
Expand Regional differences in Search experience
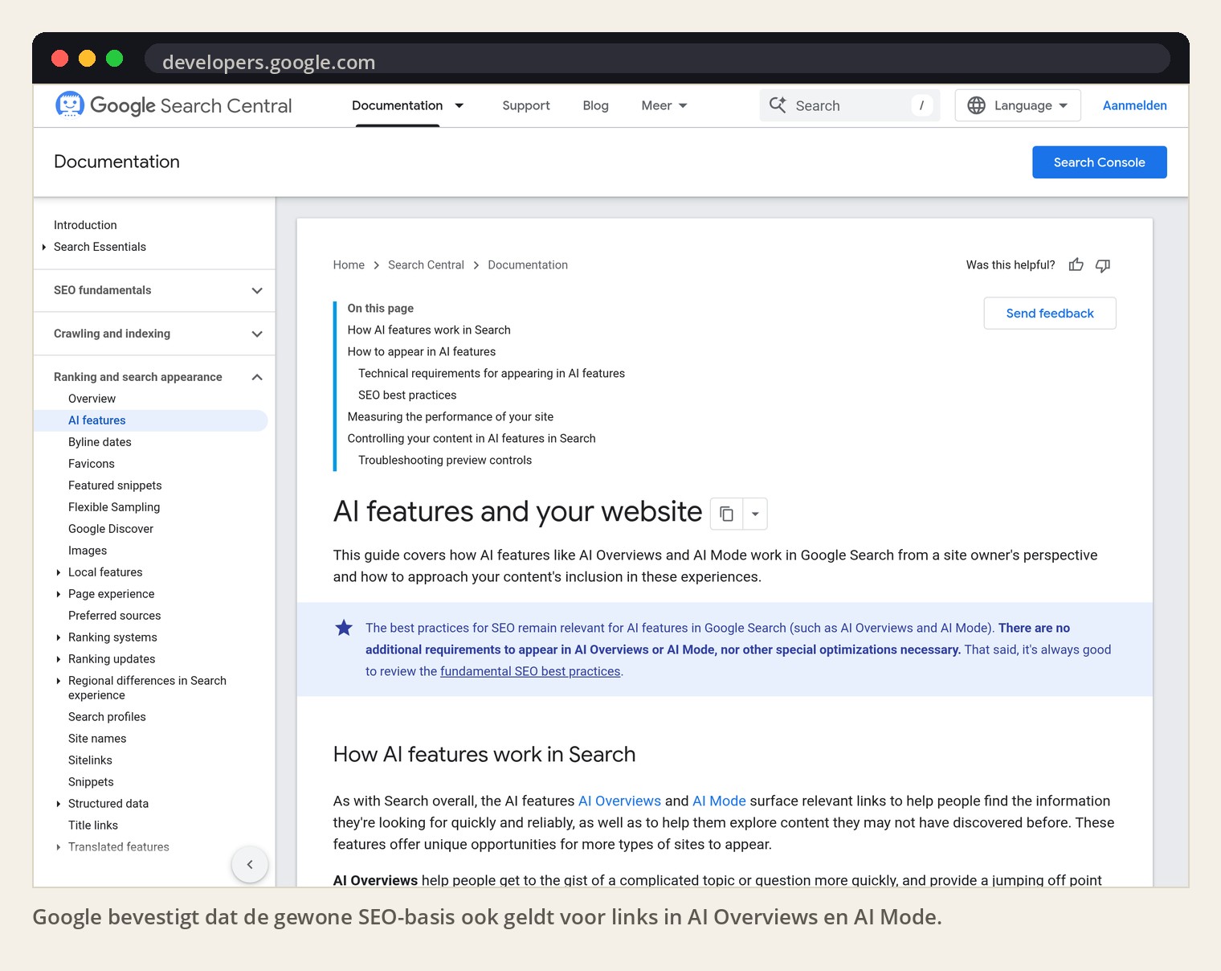[59, 681]
